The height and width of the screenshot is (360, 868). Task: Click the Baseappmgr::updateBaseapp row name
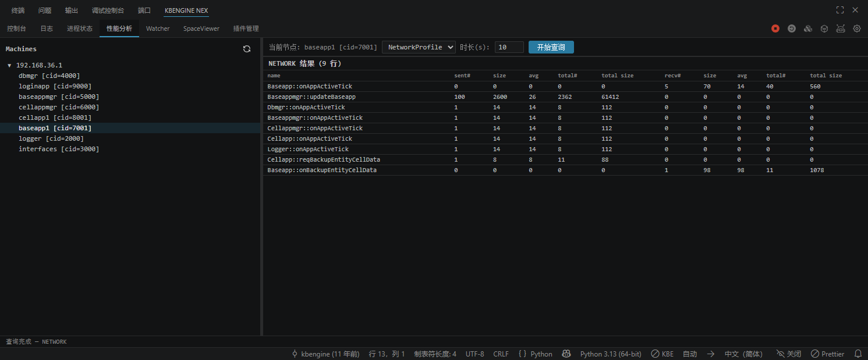click(311, 97)
